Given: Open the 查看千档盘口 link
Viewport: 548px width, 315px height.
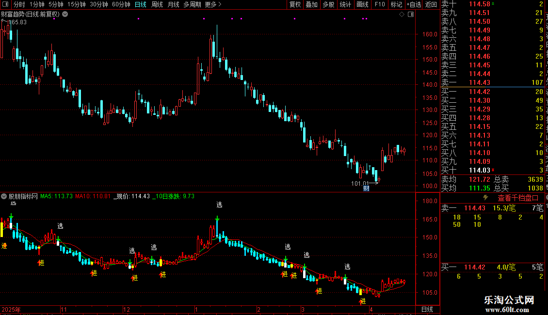Looking at the screenshot, I should pos(518,198).
